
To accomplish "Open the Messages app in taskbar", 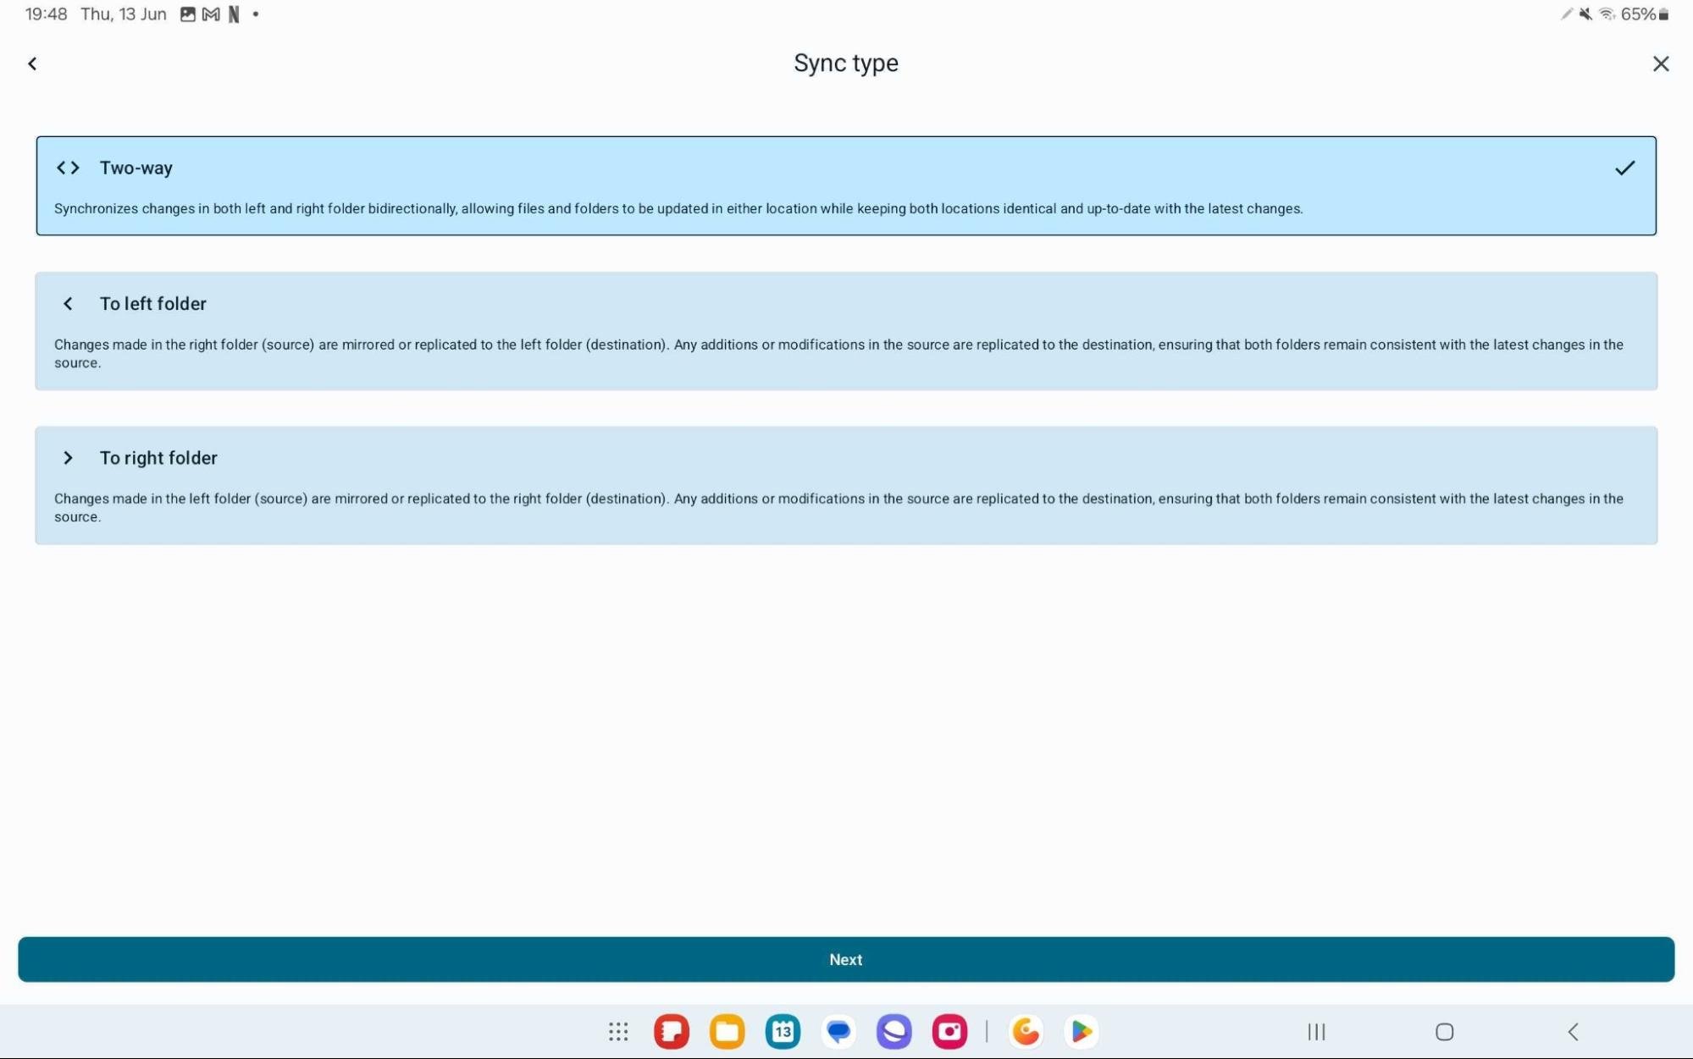I will pyautogui.click(x=838, y=1031).
